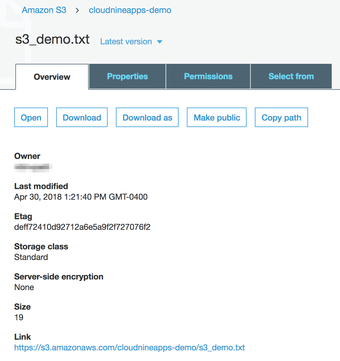Click the Size value 19
Screen dimensions: 340x361
19,317
